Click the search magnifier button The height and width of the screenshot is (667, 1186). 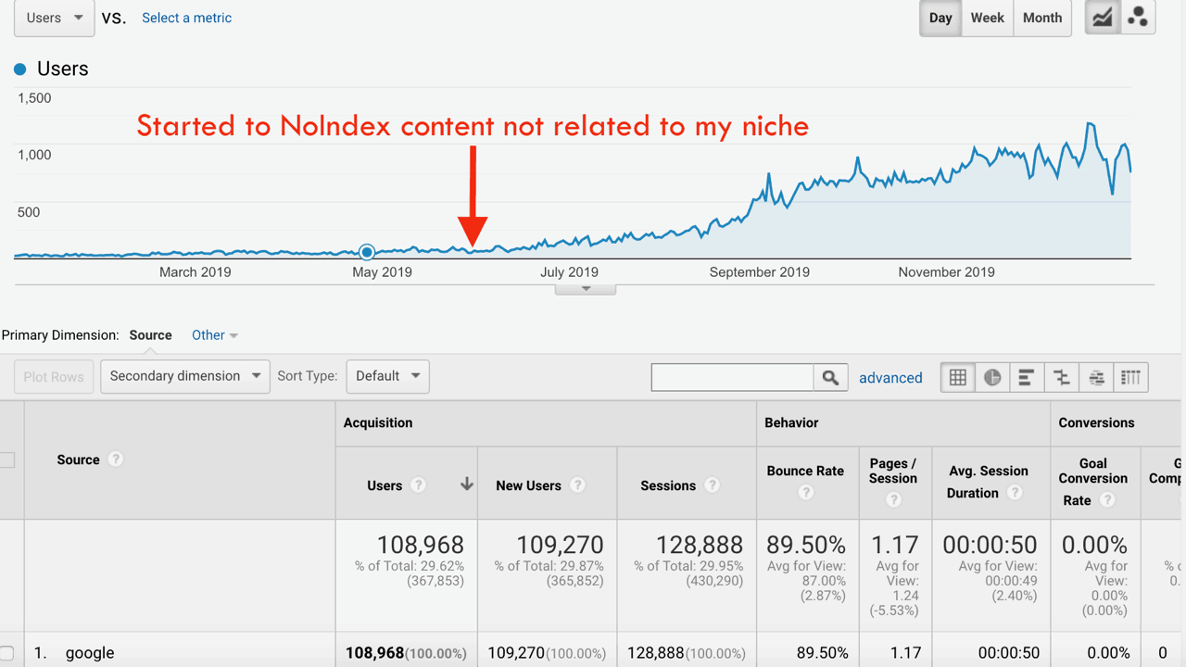click(830, 377)
